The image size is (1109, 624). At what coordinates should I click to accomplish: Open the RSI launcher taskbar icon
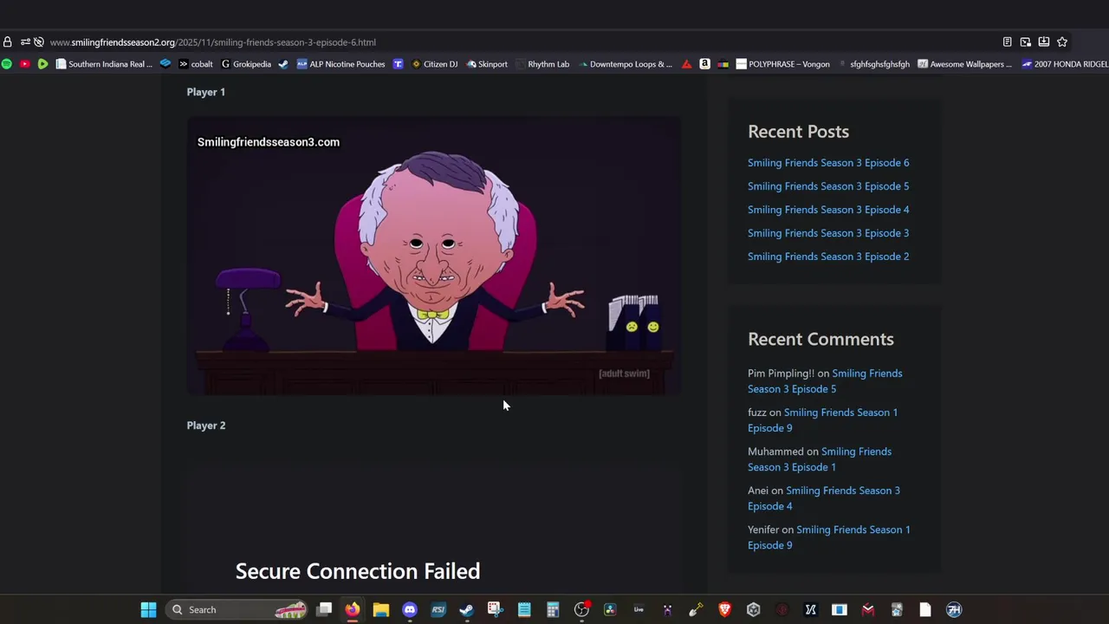point(438,609)
